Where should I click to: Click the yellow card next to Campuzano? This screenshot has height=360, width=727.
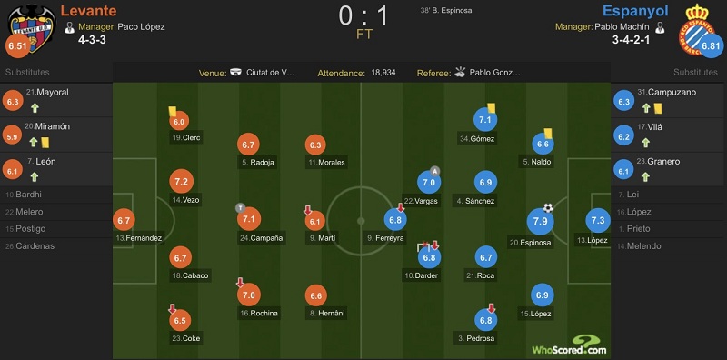[657, 108]
